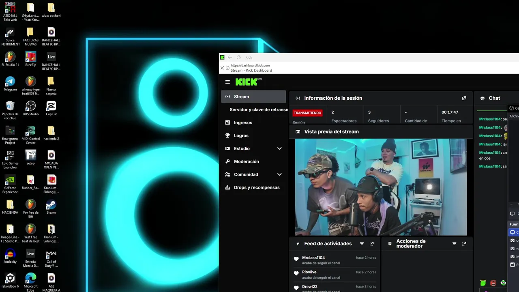
Task: Open OBS Studio desktop shortcut
Action: pos(30,108)
